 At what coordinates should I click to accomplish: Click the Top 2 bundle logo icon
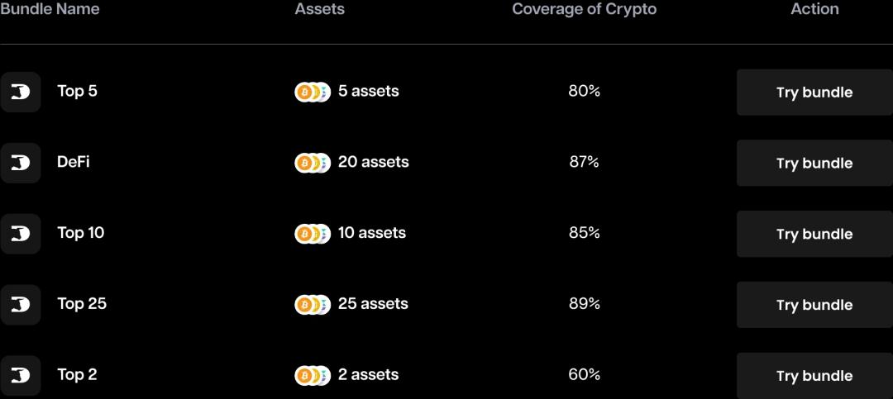[20, 376]
